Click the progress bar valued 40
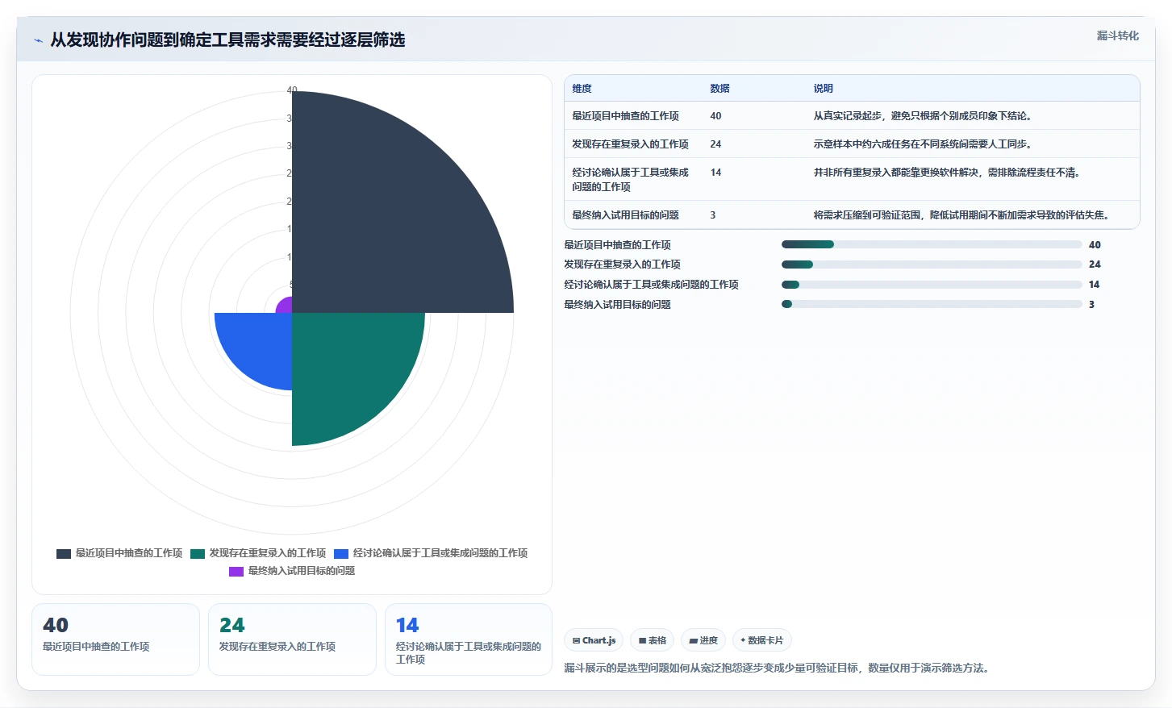This screenshot has height=708, width=1172. (x=932, y=244)
